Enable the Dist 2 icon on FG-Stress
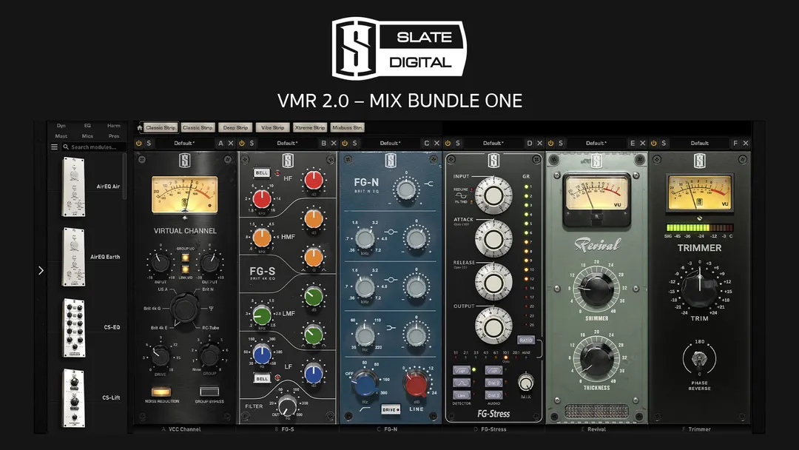799x450 pixels. point(493,383)
